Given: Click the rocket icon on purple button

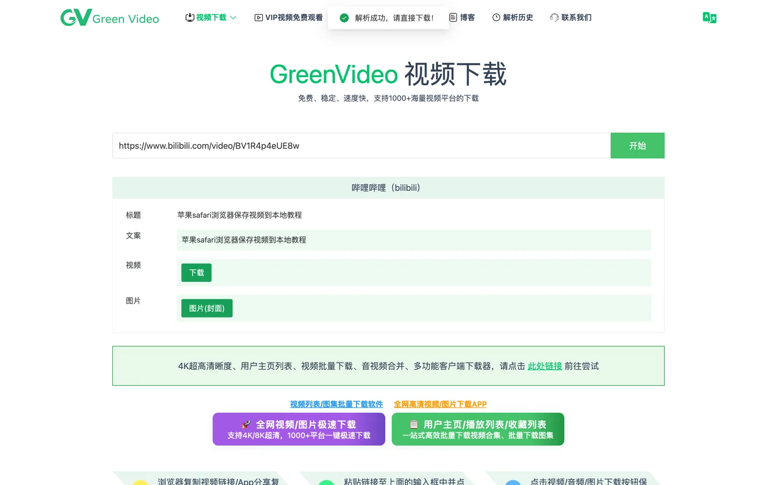Looking at the screenshot, I should tap(246, 425).
